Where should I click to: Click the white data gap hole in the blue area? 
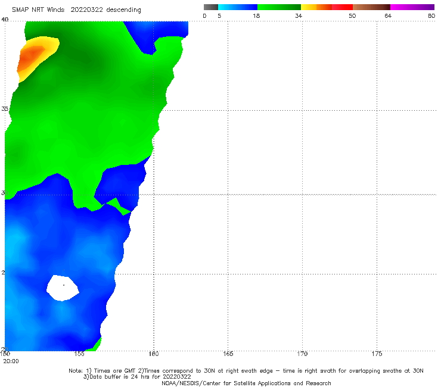[63, 288]
